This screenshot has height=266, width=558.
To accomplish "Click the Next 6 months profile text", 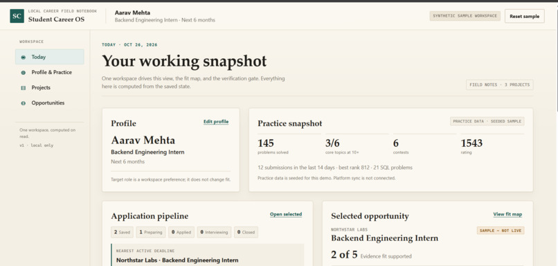I will 128,161.
